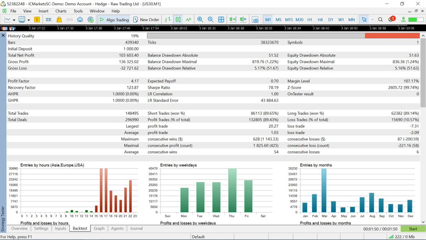Select the M30 timeframe
Image resolution: width=426 pixels, height=240 pixels.
pos(299,20)
